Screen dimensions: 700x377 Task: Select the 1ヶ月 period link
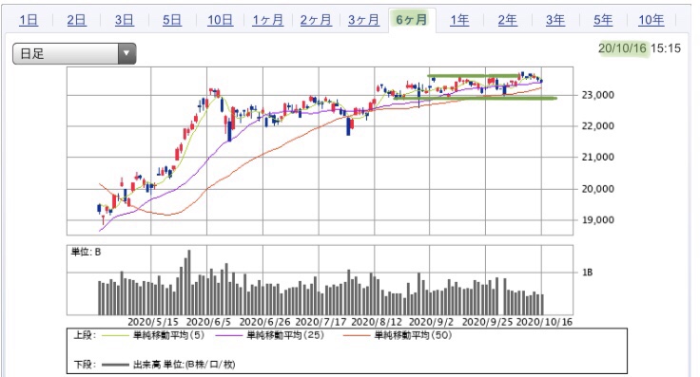click(x=268, y=20)
